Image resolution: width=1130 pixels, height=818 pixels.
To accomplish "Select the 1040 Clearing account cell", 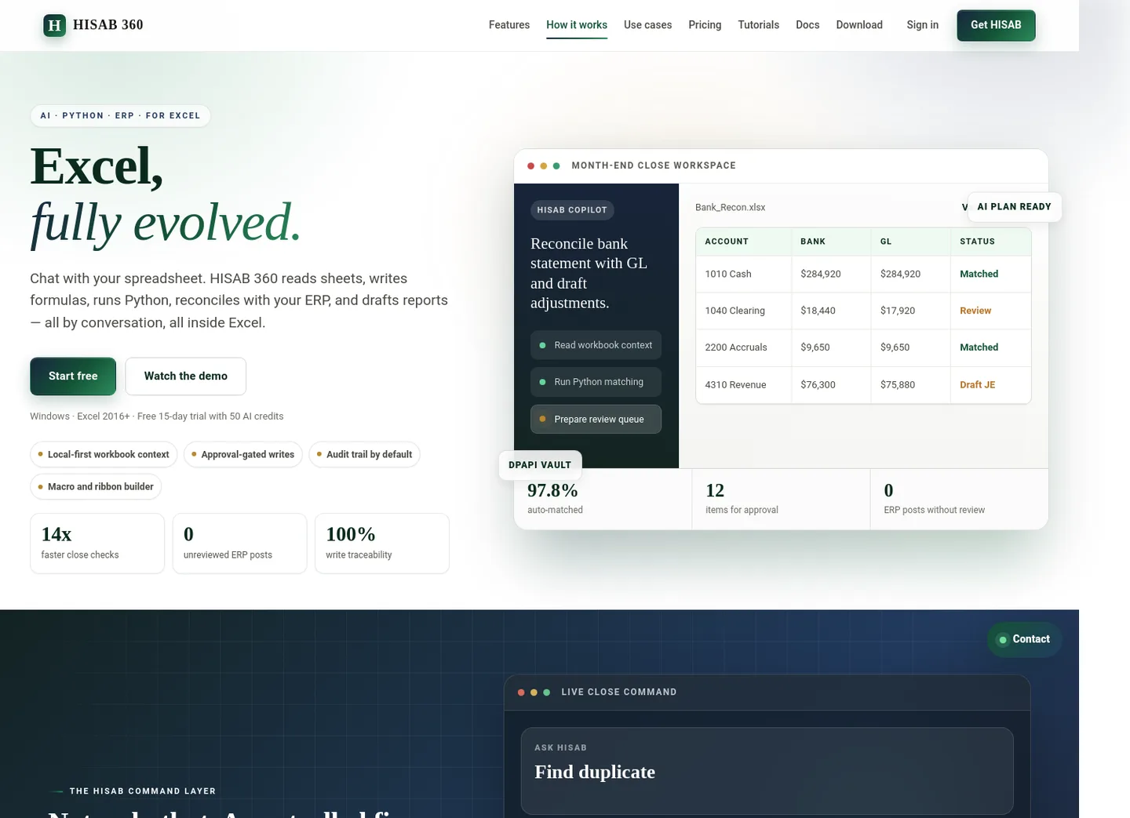I will tap(744, 311).
